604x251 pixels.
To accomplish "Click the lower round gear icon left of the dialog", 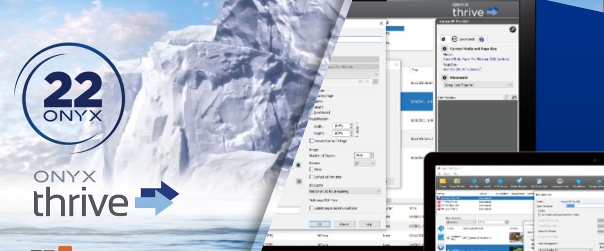I will pos(299,181).
